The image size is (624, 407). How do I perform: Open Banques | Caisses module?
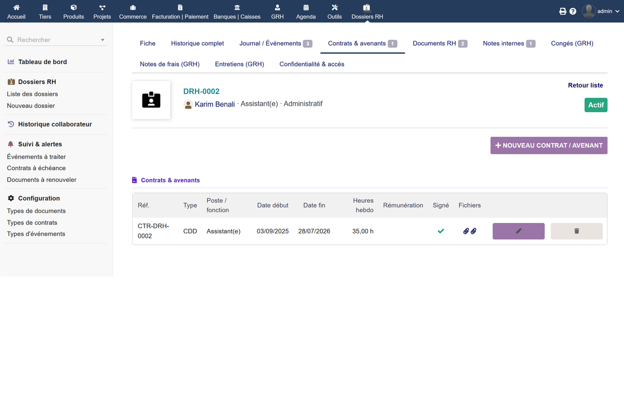tap(237, 11)
